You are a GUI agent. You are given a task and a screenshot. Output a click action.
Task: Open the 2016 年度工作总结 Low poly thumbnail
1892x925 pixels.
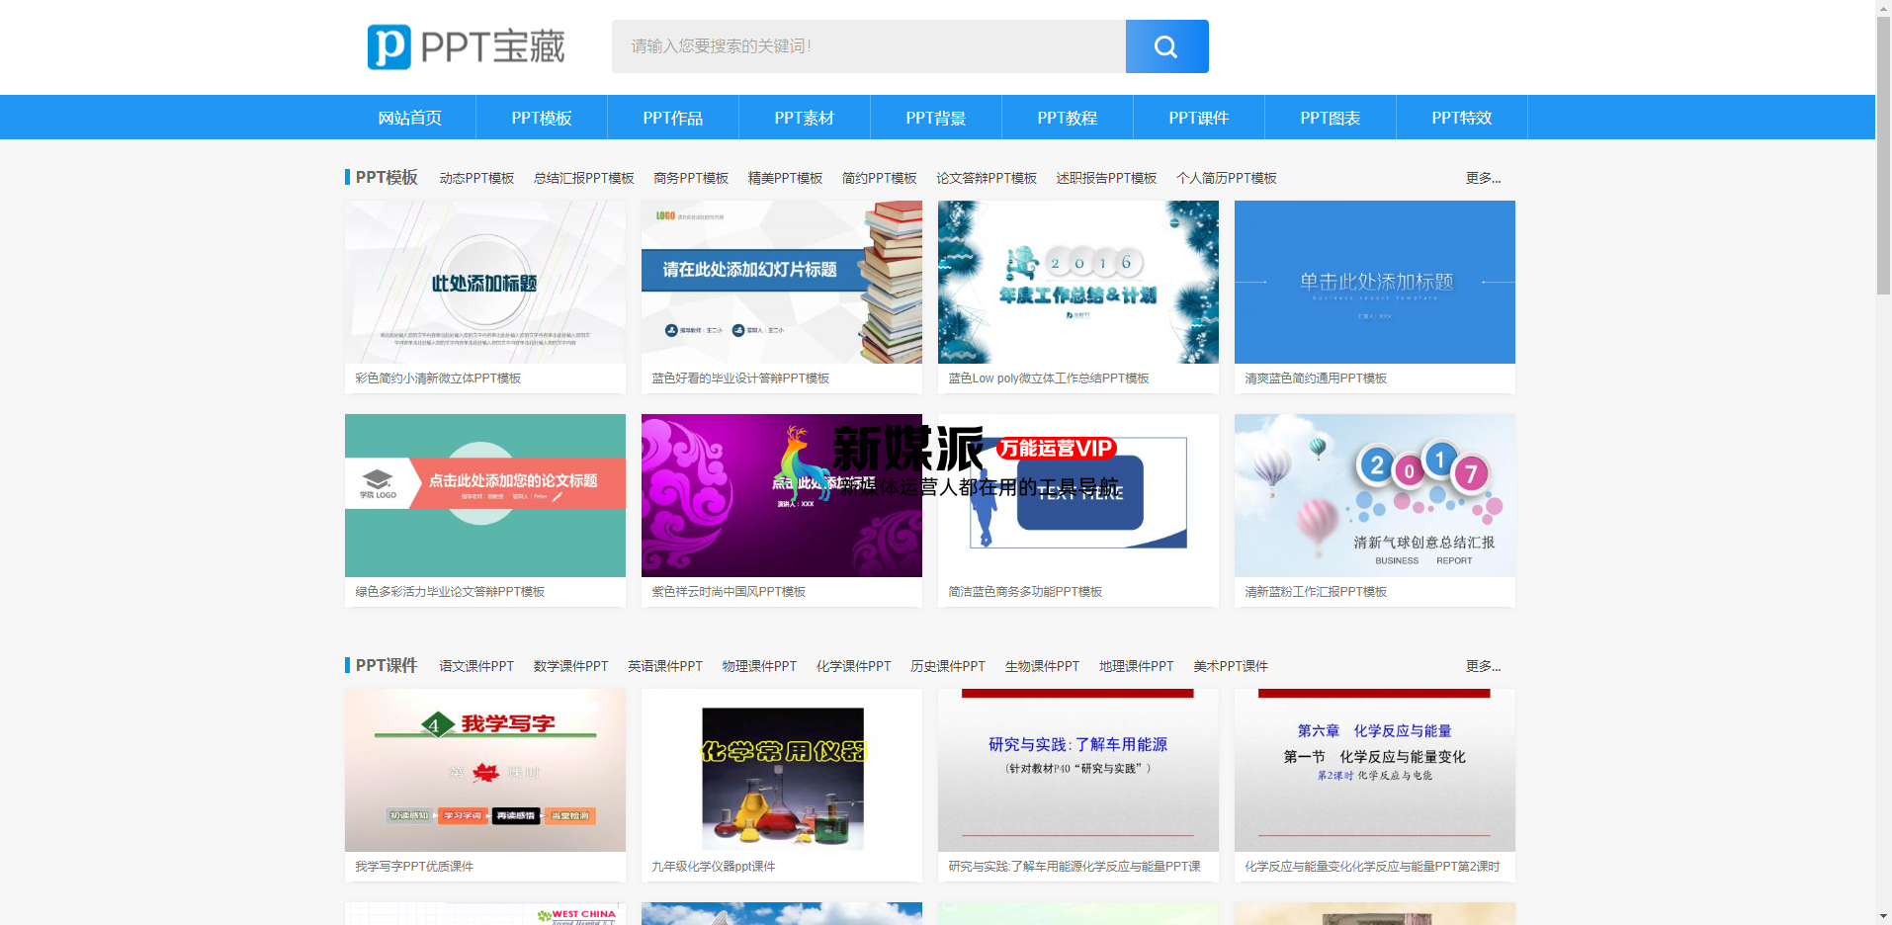coord(1078,282)
